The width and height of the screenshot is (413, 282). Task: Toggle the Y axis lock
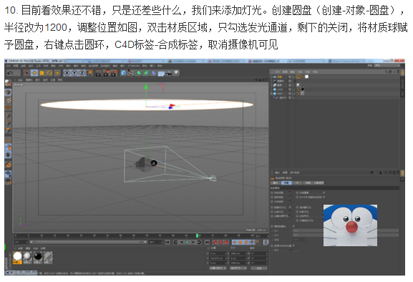(x=74, y=73)
